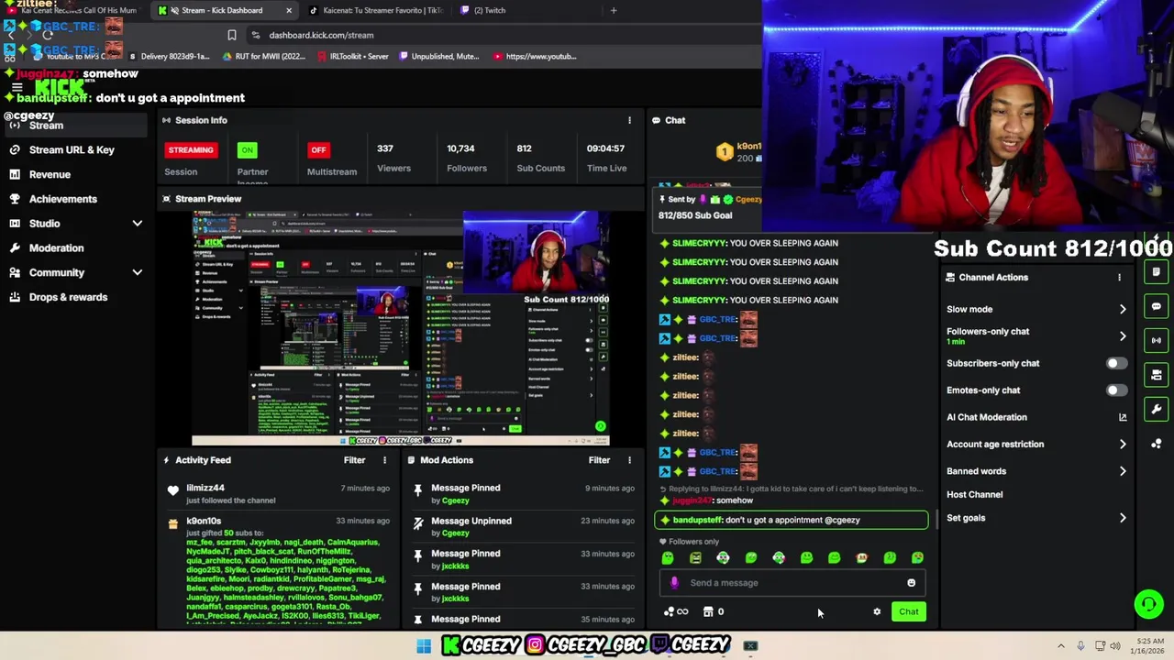This screenshot has height=660, width=1174.
Task: Show hidden system tray icons
Action: [1061, 646]
